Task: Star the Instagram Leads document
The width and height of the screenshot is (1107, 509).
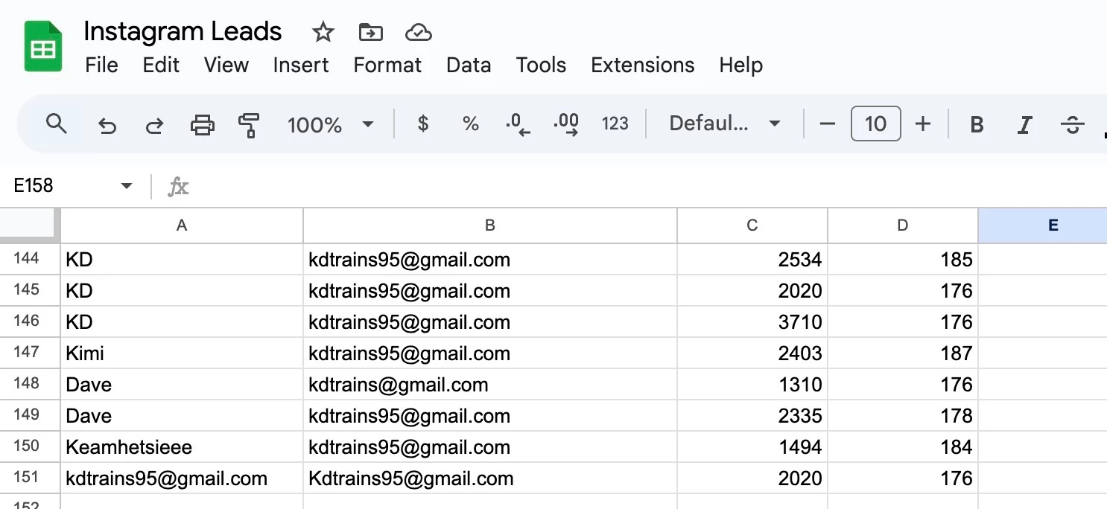Action: [x=323, y=32]
